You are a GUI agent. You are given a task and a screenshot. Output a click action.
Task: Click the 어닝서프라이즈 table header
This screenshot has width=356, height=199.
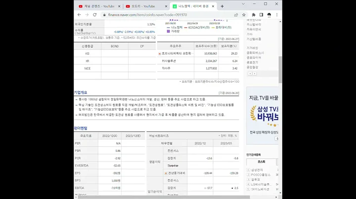[159, 136]
